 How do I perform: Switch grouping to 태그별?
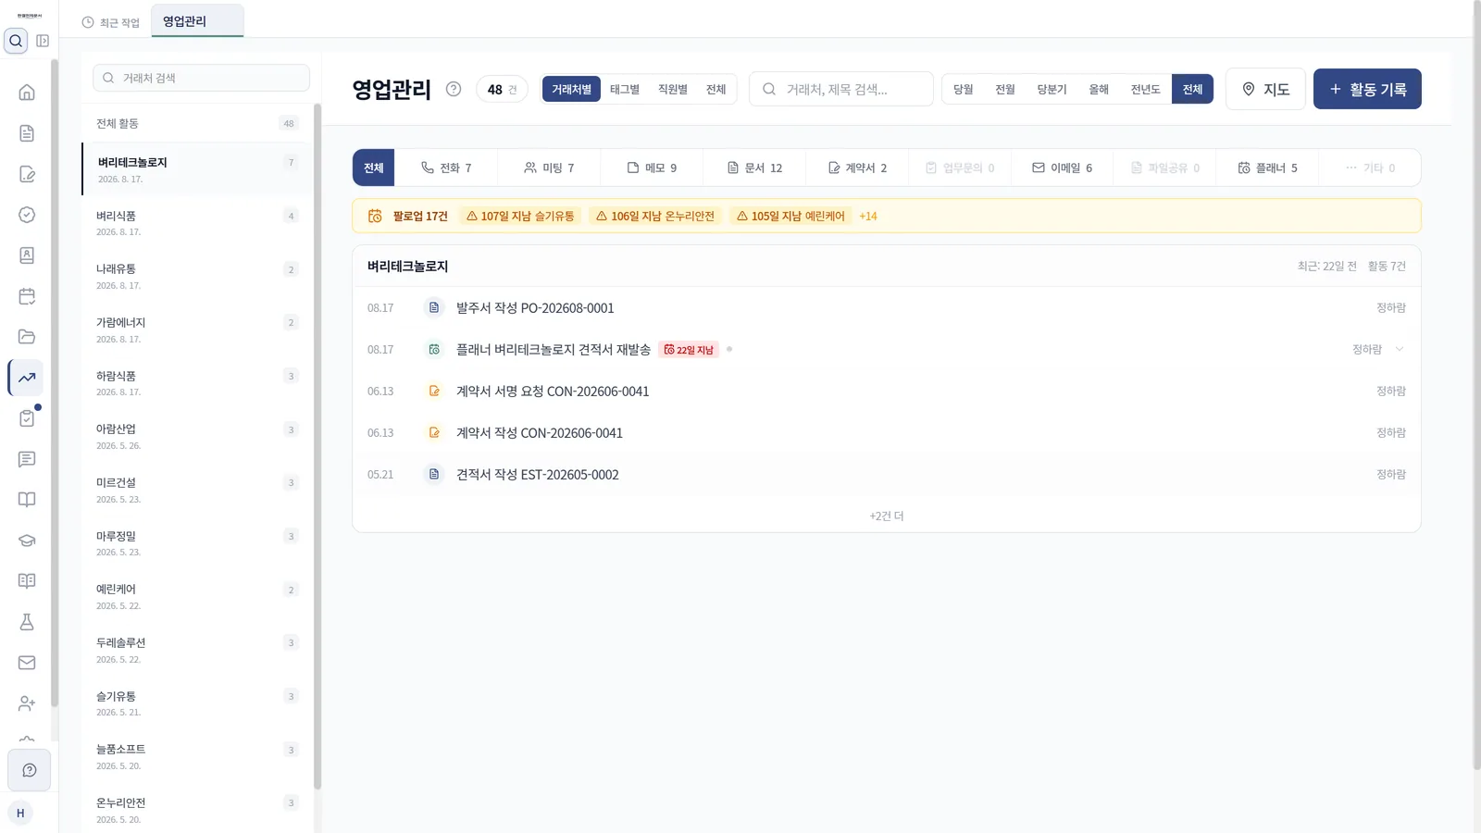[625, 89]
